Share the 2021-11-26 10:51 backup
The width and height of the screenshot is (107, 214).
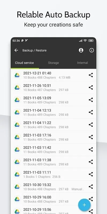[91, 87]
